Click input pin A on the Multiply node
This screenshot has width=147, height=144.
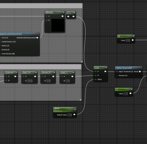(47, 16)
